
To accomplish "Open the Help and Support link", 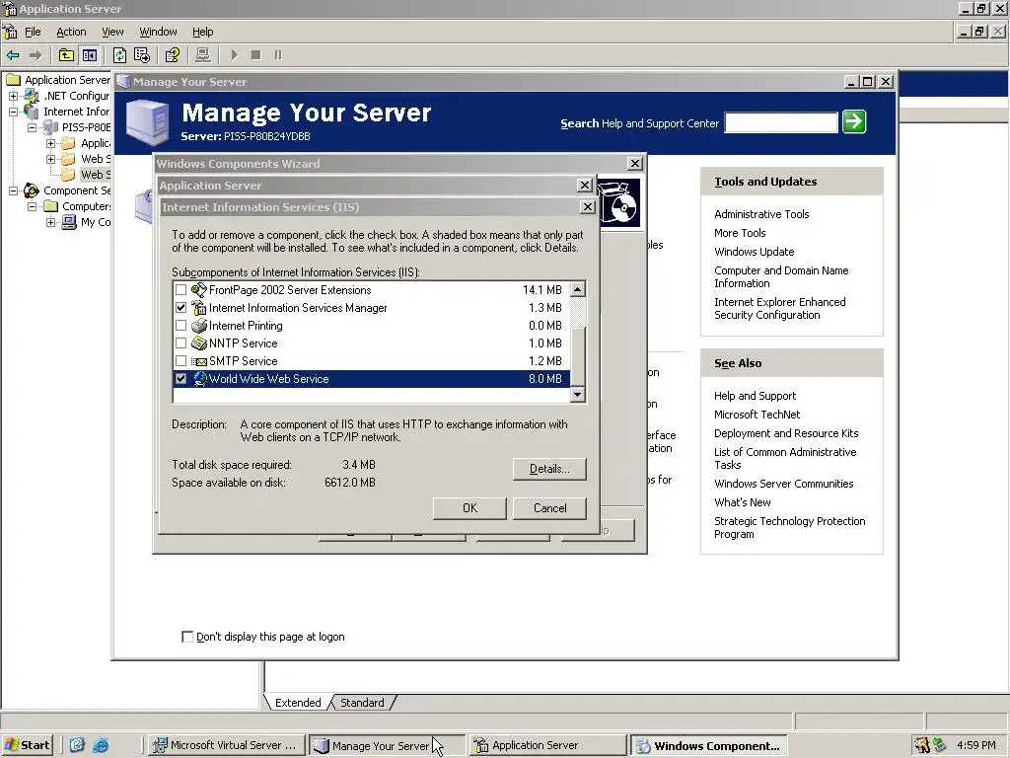I will coord(755,396).
